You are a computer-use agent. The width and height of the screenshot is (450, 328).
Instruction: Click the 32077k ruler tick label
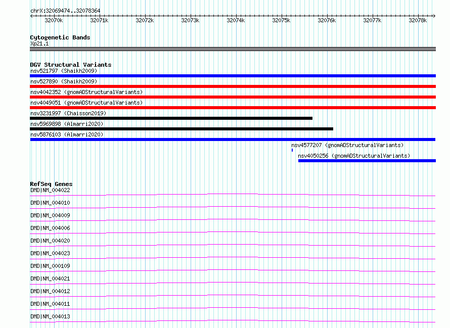tap(372, 20)
